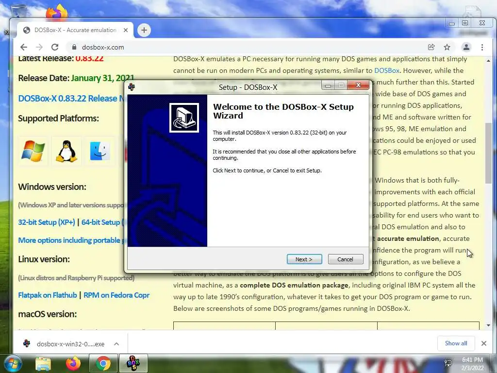Show all downloads
Screen dimensions: 497x373
tap(456, 343)
